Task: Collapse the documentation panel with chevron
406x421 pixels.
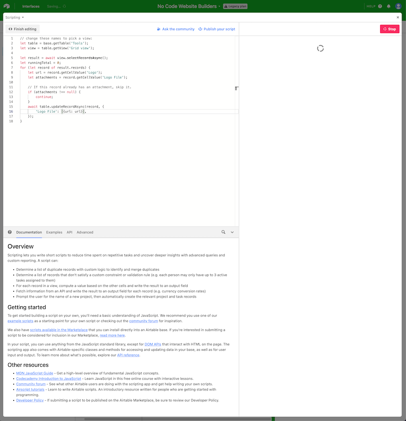Action: [232, 232]
